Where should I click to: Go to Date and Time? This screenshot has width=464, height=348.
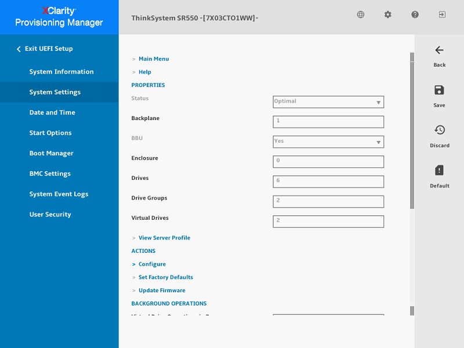(52, 113)
